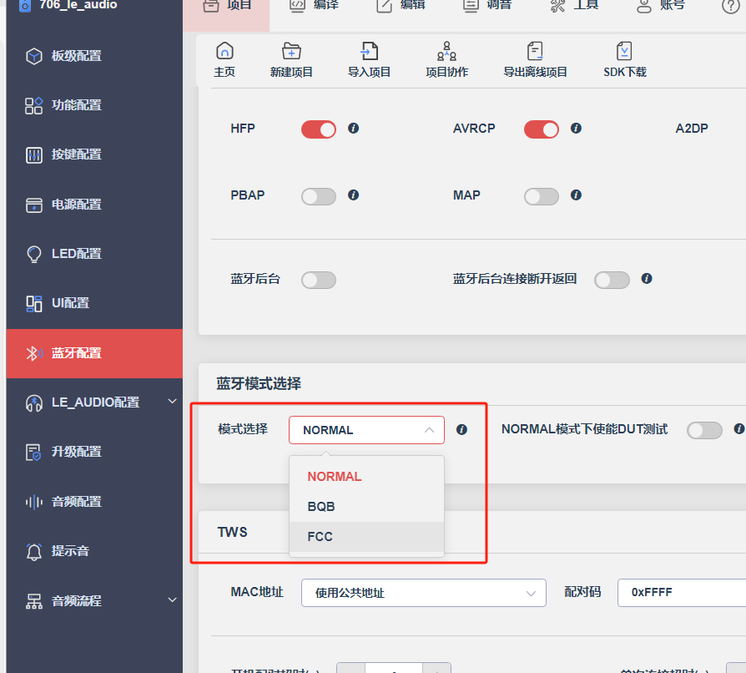Open 项目协作 project collaboration icon
The width and height of the screenshot is (746, 673).
[446, 51]
